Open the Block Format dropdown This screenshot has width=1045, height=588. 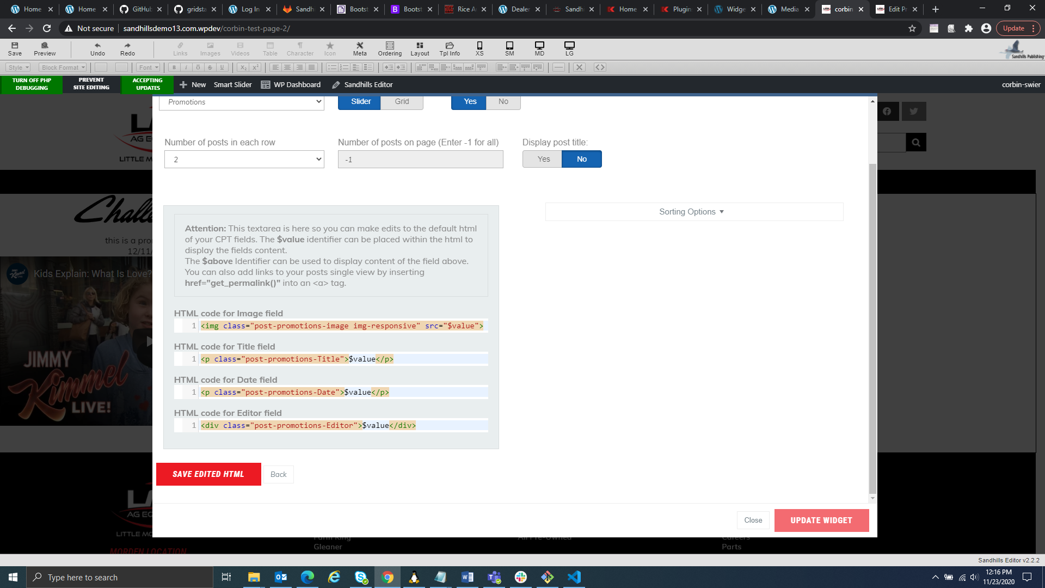coord(63,68)
